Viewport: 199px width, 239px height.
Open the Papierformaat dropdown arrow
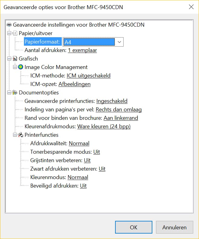(x=119, y=42)
